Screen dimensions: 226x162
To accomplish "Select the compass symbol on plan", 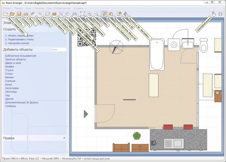I will click(x=116, y=47).
